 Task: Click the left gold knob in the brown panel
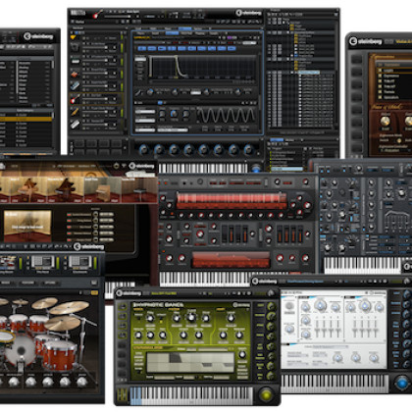(386, 122)
